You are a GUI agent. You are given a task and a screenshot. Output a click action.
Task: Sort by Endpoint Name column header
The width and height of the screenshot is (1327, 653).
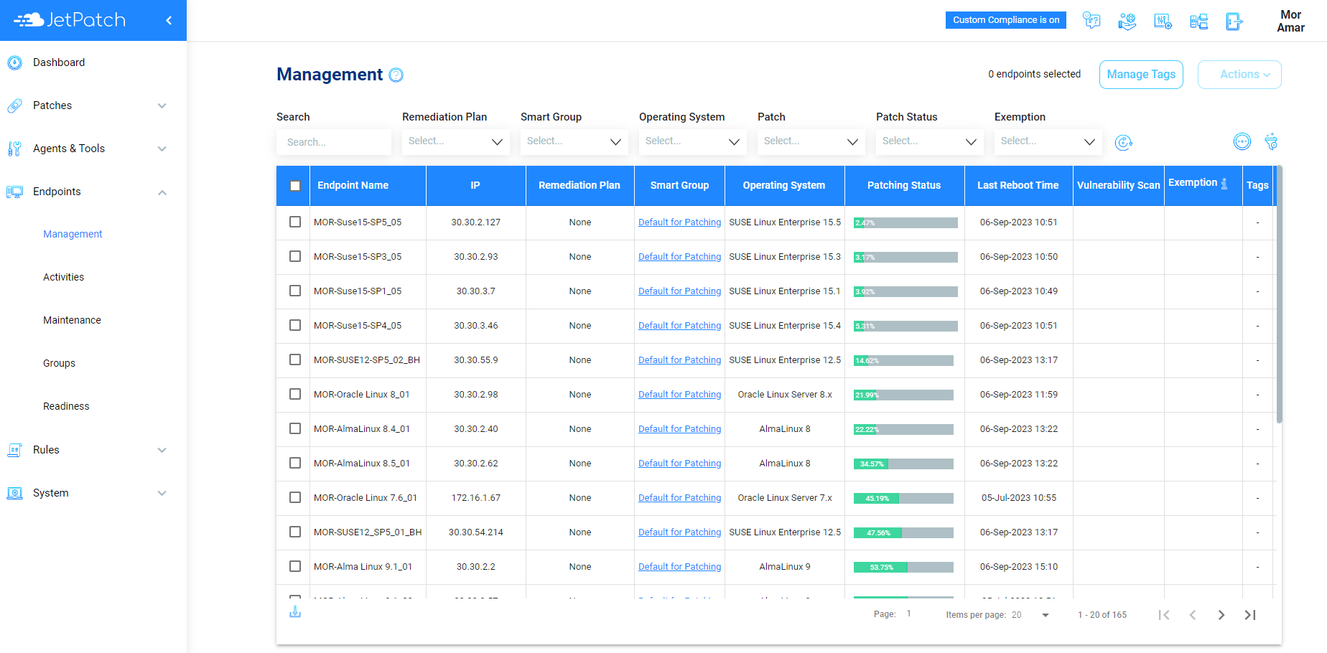point(353,185)
